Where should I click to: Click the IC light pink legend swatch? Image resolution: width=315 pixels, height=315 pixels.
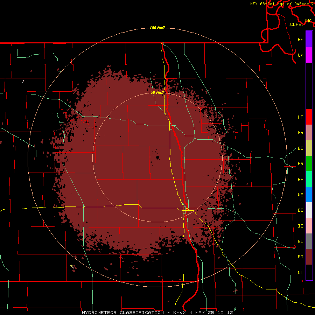click(x=309, y=226)
